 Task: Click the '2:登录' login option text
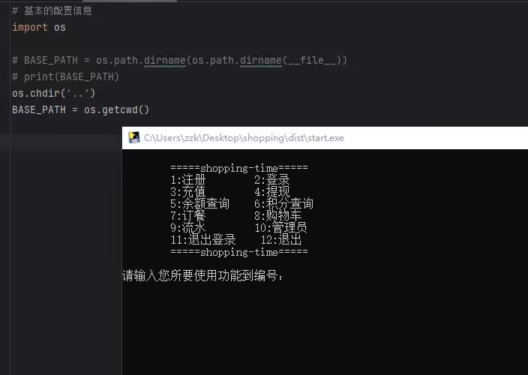click(x=271, y=180)
